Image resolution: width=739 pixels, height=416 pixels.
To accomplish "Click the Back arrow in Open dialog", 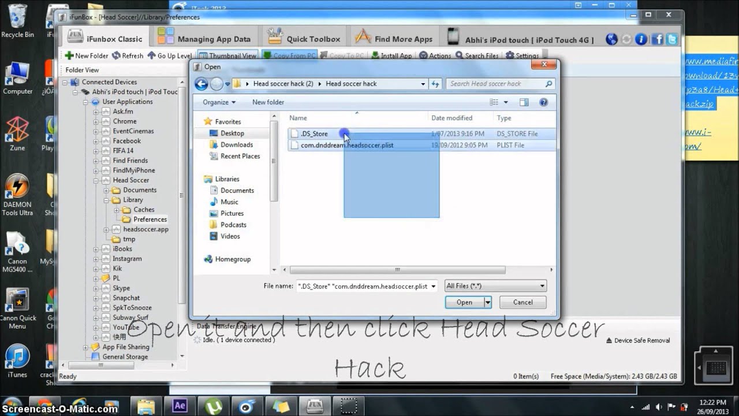I will pyautogui.click(x=201, y=84).
